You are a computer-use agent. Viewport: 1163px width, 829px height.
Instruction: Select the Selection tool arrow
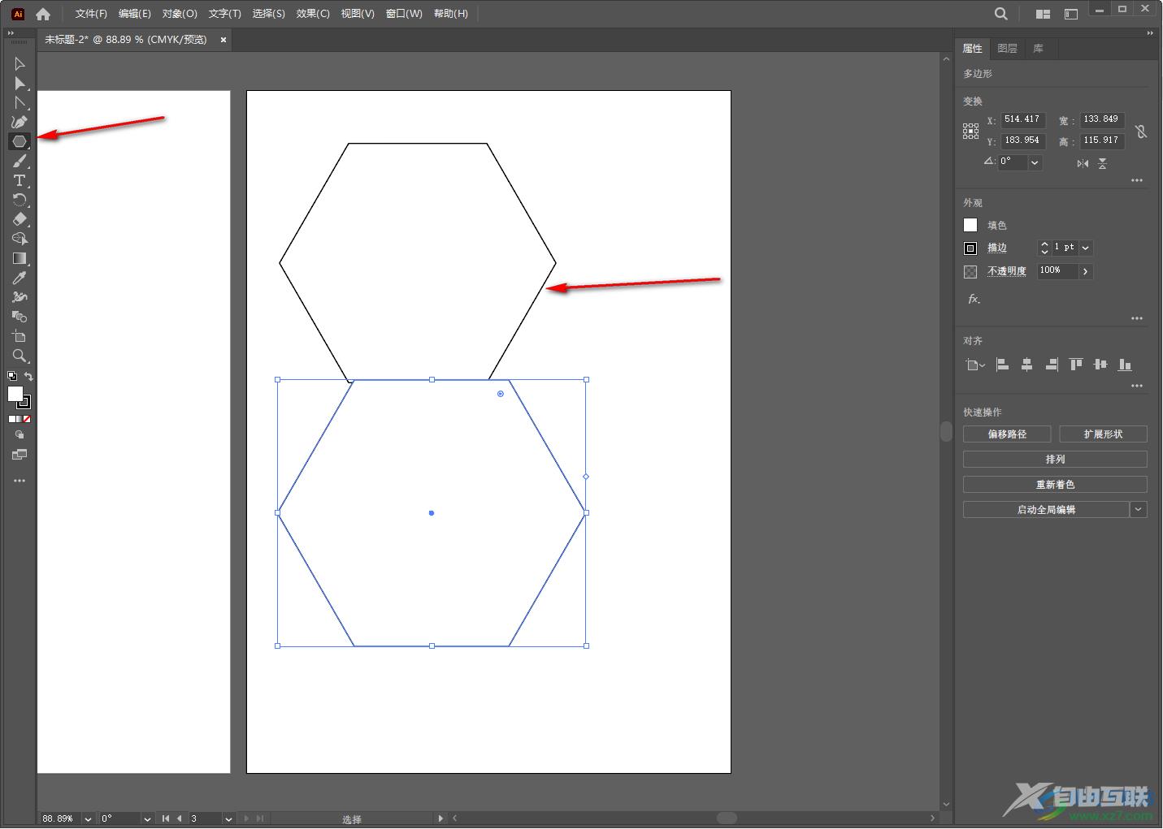coord(20,63)
